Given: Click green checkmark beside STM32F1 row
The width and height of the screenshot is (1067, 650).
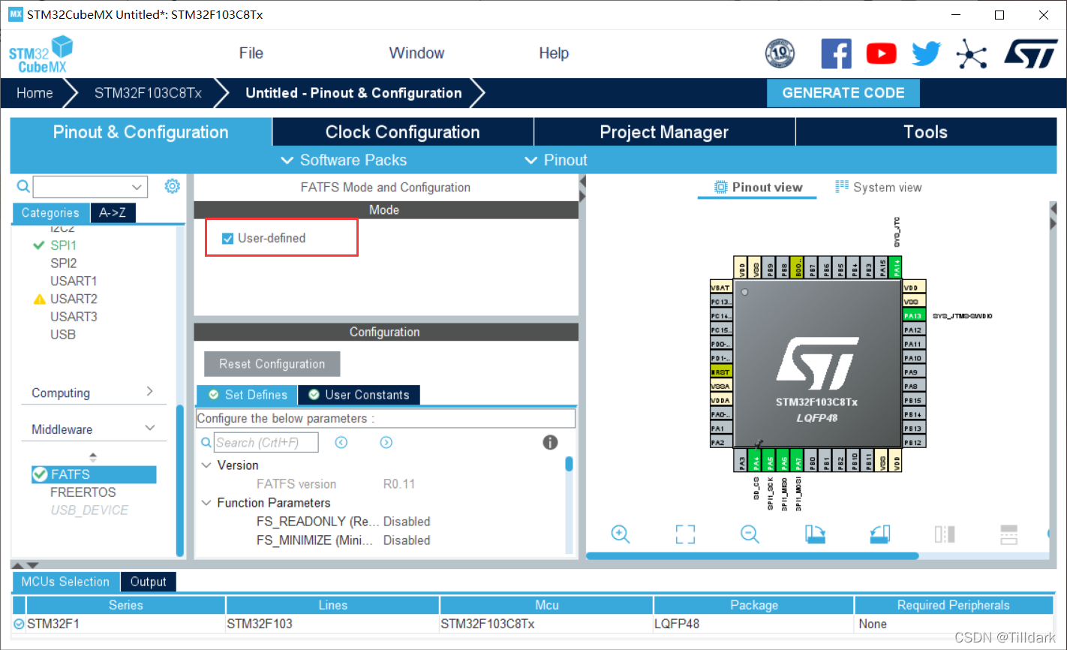Looking at the screenshot, I should click(19, 624).
